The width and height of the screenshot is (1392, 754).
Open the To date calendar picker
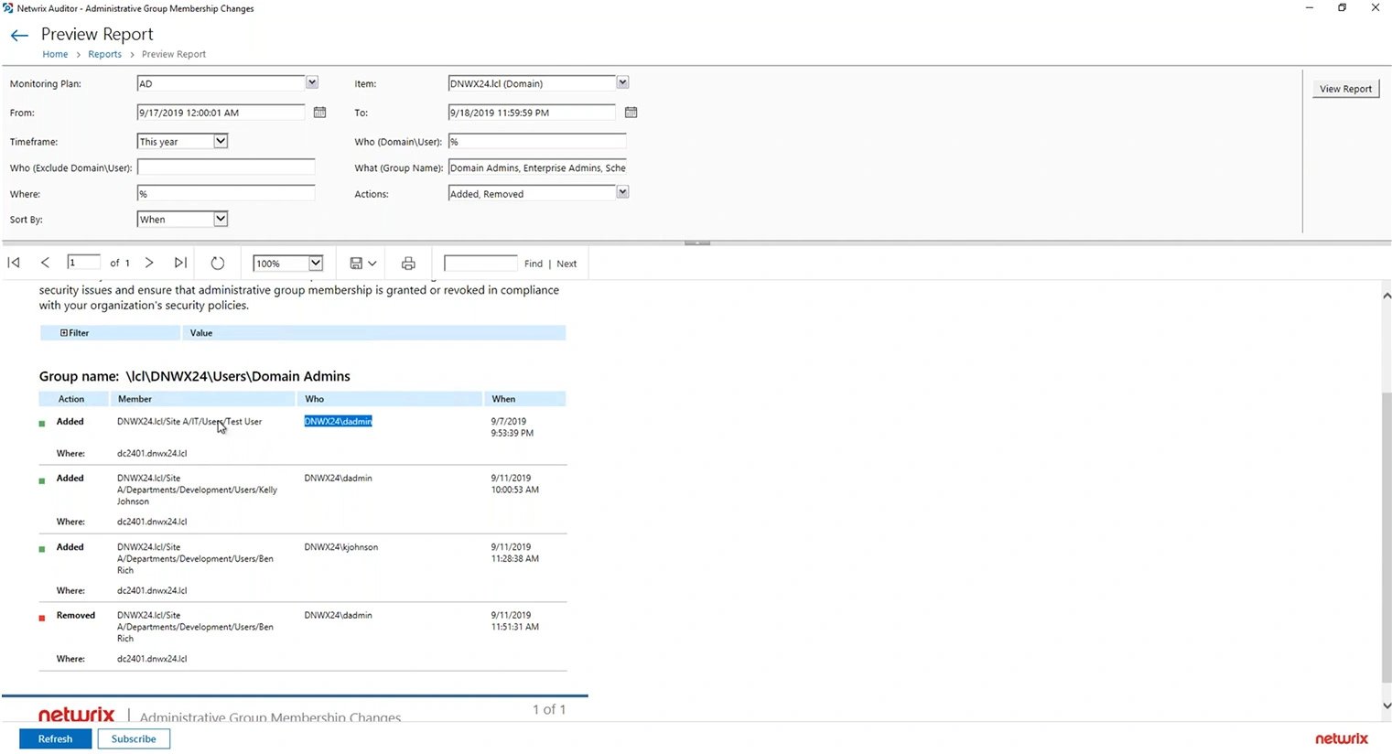coord(631,112)
